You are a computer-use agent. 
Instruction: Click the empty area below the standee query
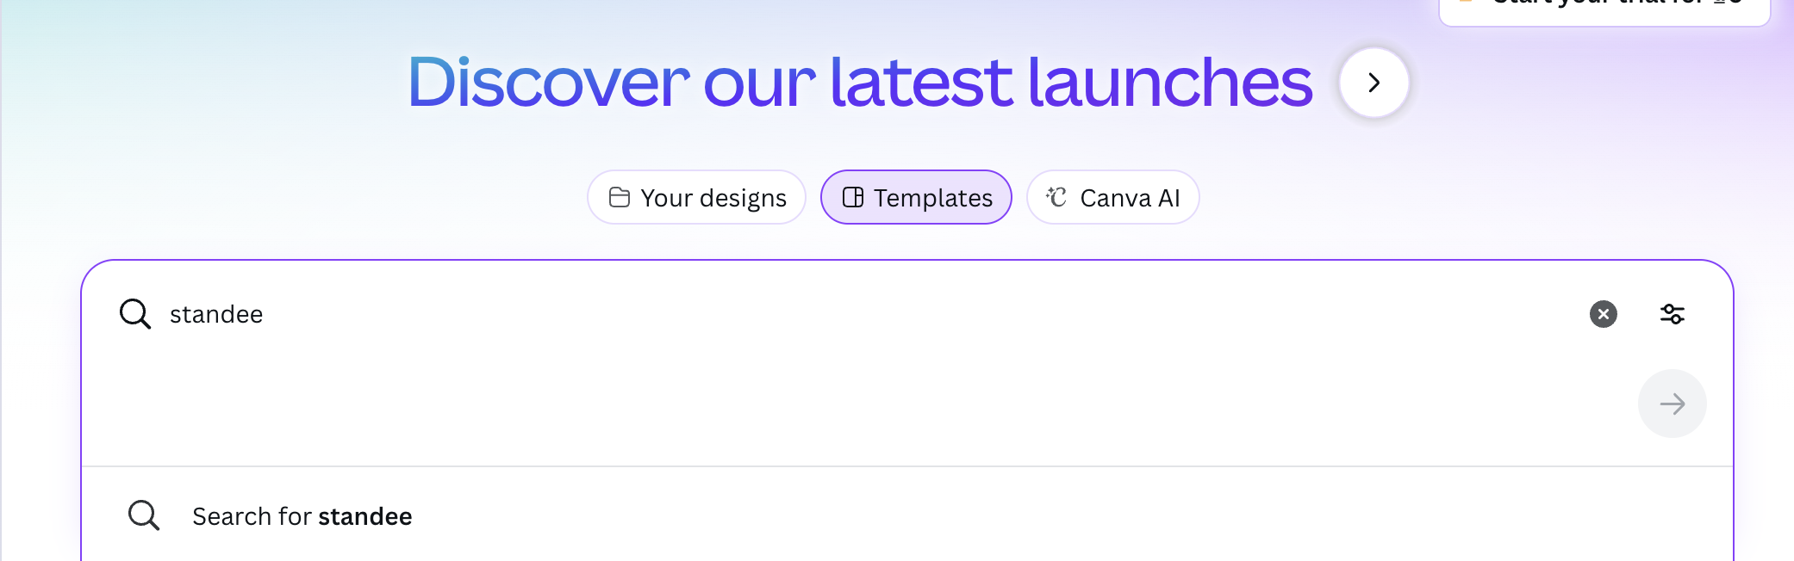[x=776, y=404]
